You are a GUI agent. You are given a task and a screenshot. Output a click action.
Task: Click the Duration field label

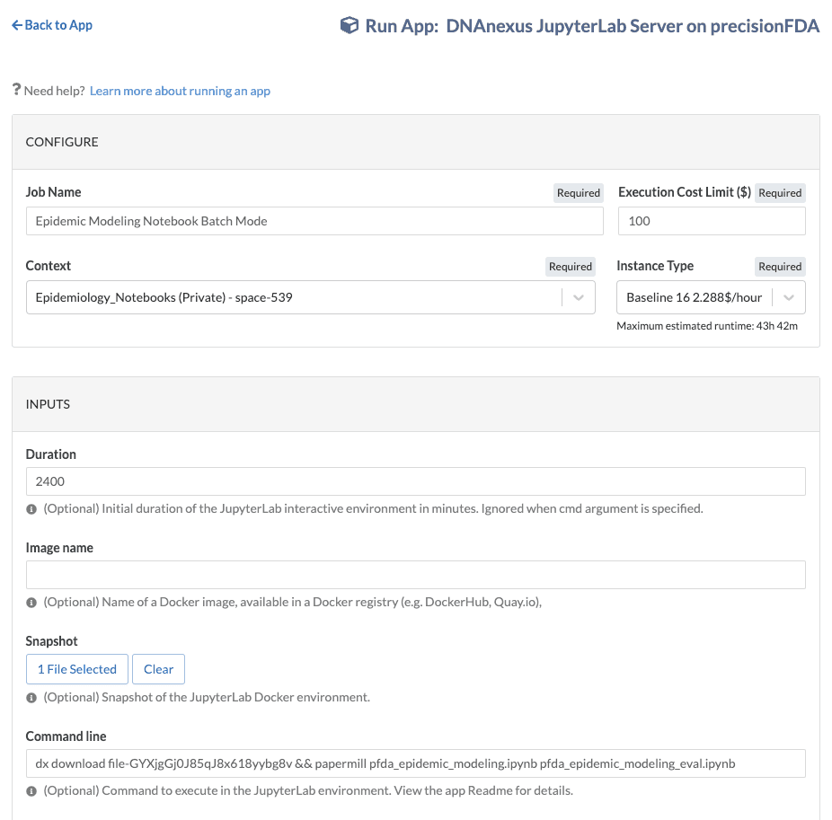51,454
